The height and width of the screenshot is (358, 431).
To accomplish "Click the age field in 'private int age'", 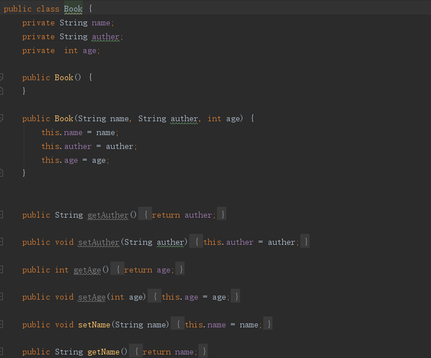I will [x=90, y=51].
